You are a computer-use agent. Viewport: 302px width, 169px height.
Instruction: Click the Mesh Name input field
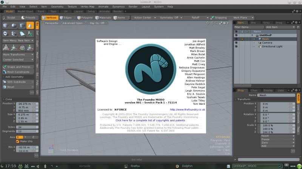276,95
